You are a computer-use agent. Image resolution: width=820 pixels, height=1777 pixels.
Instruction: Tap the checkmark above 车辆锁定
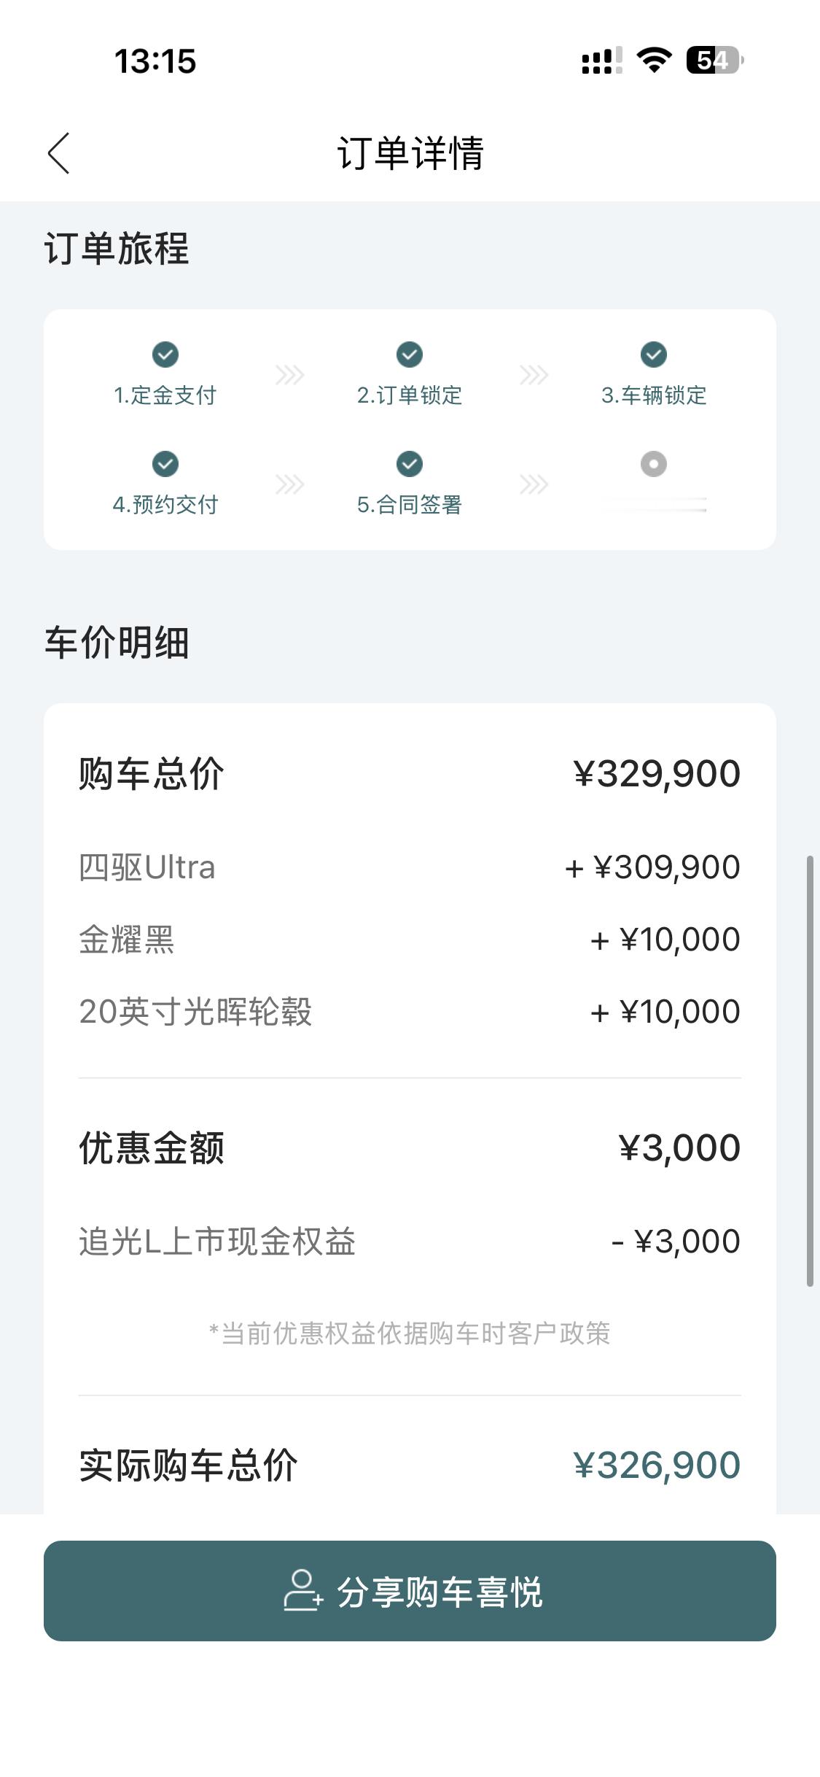click(654, 355)
